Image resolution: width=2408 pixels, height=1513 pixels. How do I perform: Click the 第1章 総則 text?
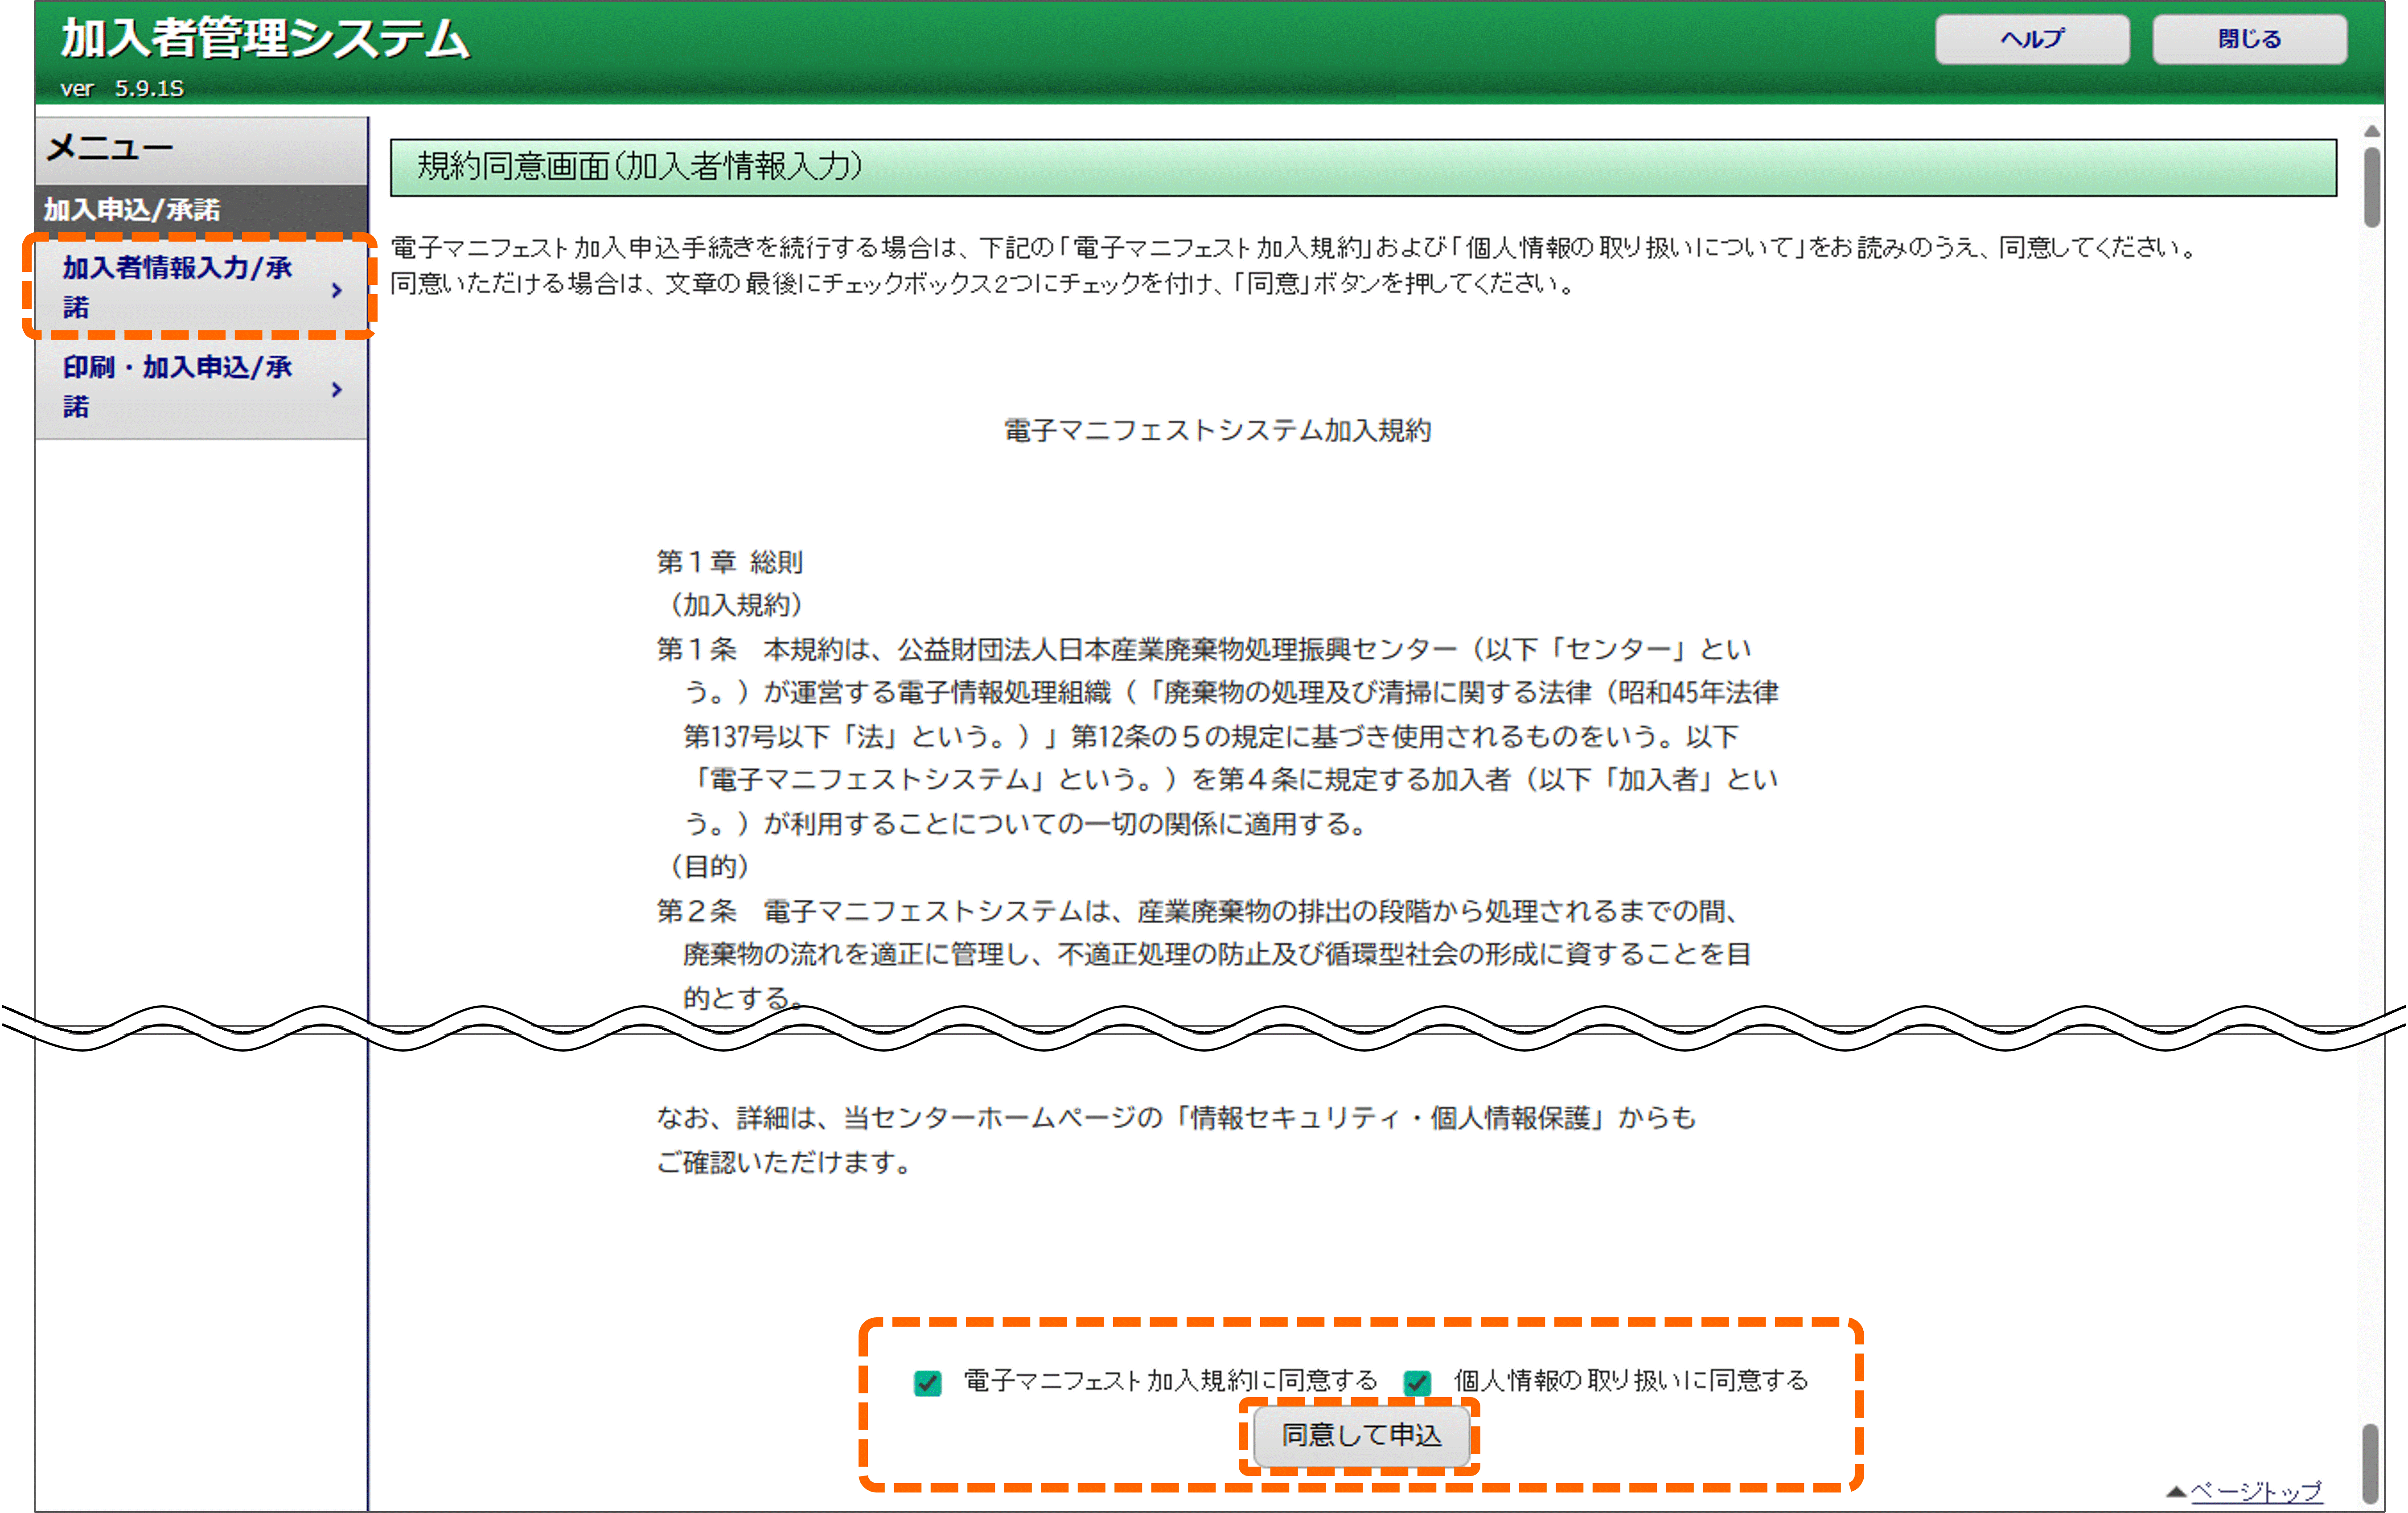[x=730, y=562]
